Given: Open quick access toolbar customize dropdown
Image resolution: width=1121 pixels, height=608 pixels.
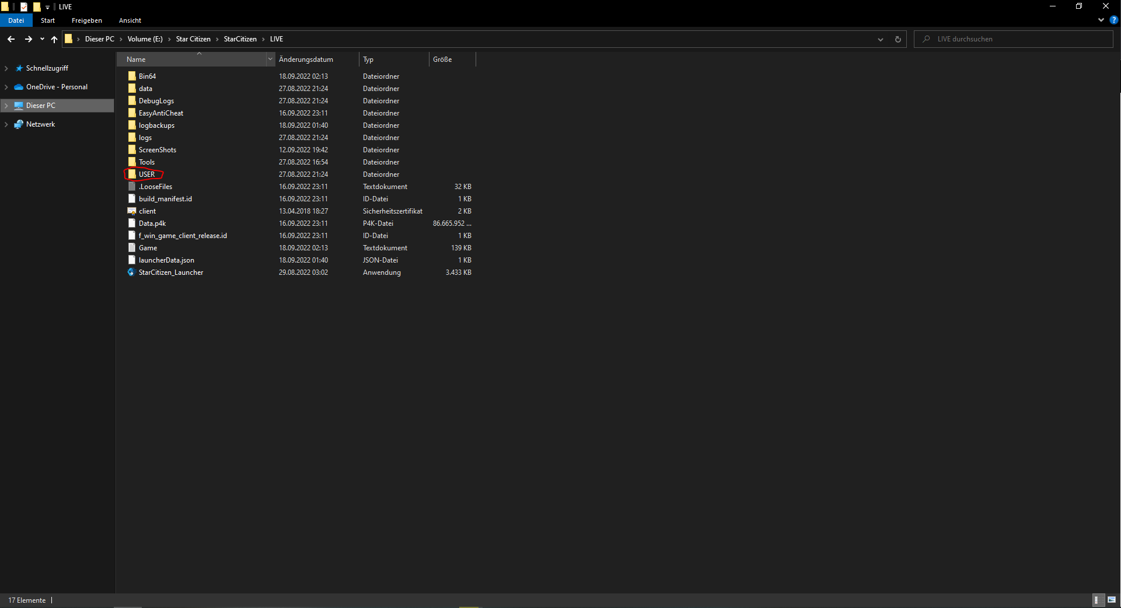Looking at the screenshot, I should coord(47,7).
